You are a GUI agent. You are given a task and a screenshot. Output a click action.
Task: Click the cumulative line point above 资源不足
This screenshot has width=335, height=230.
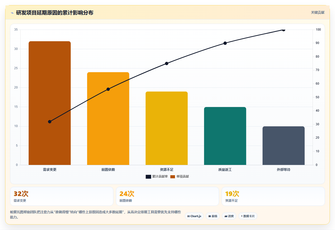(x=166, y=64)
